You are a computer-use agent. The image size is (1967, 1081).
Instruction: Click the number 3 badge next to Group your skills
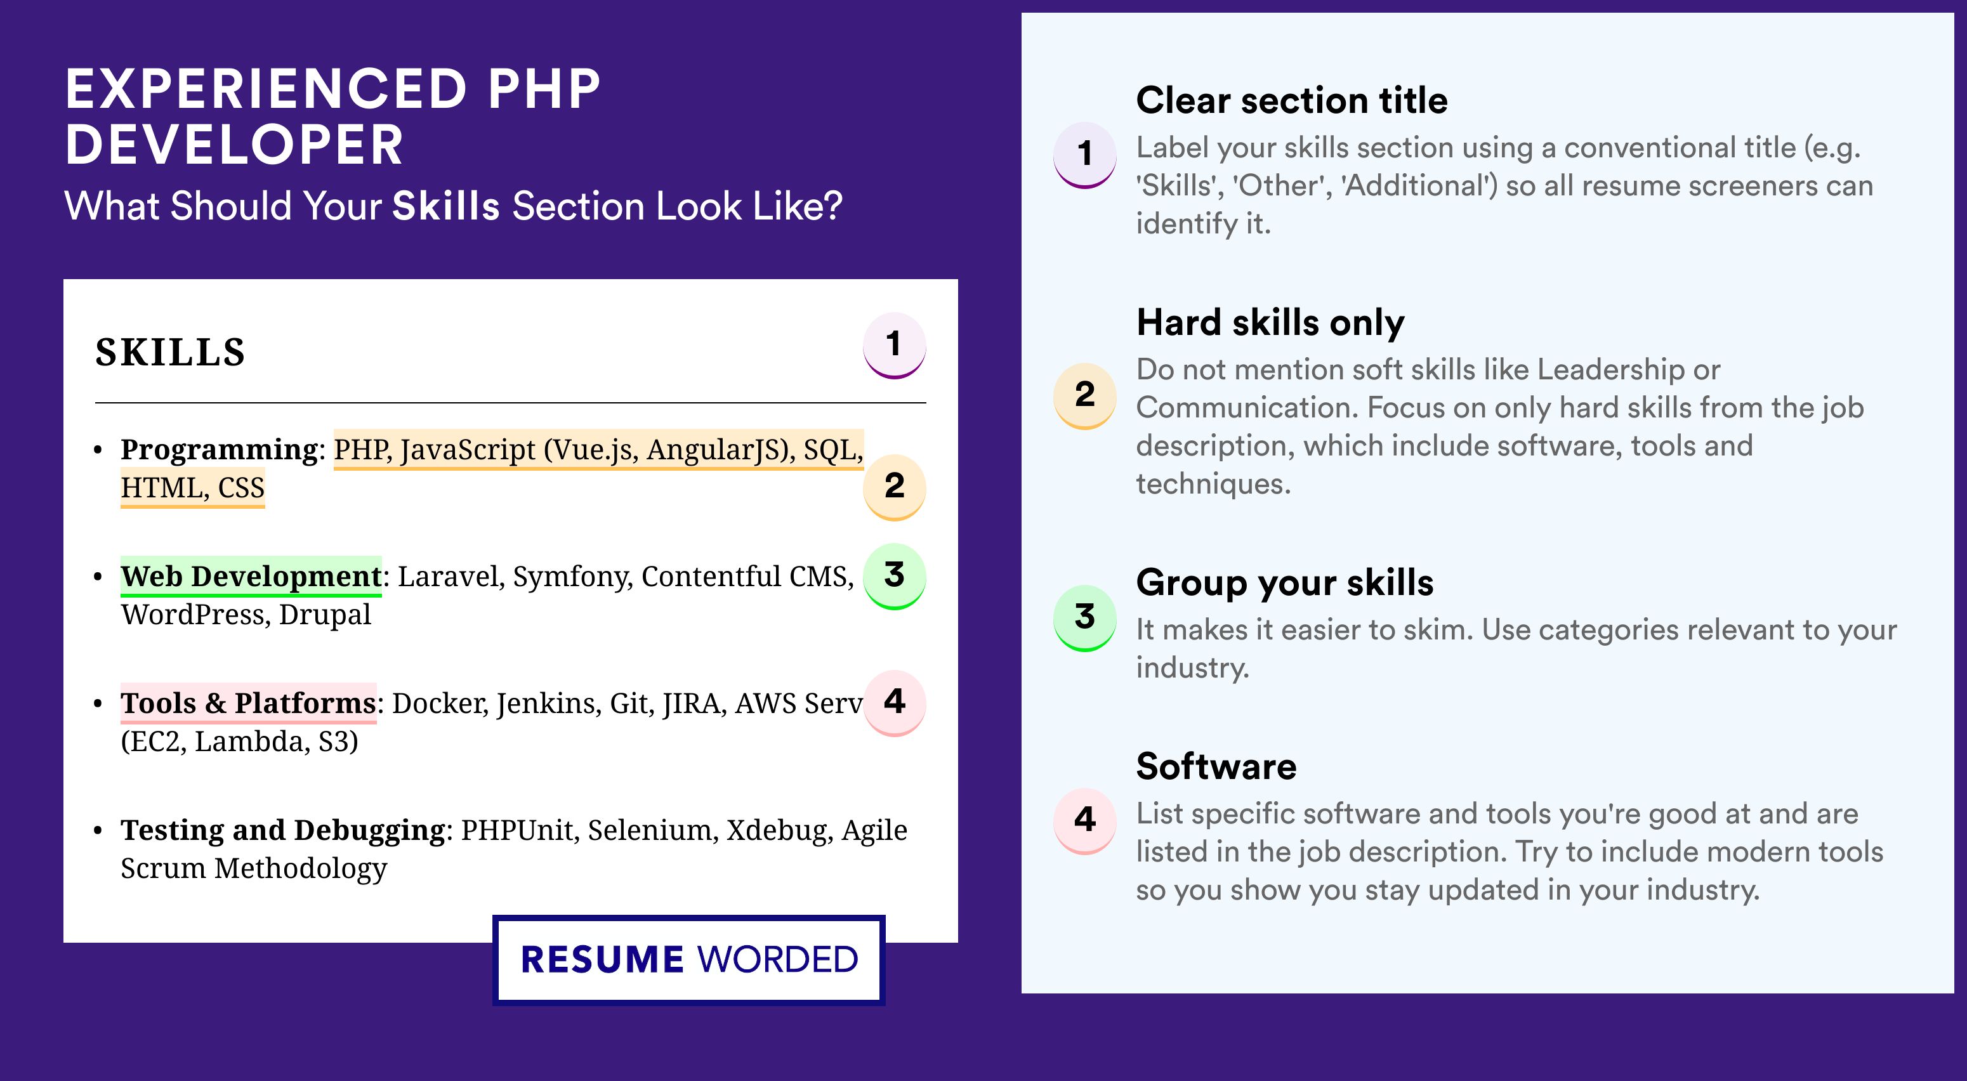point(1085,618)
